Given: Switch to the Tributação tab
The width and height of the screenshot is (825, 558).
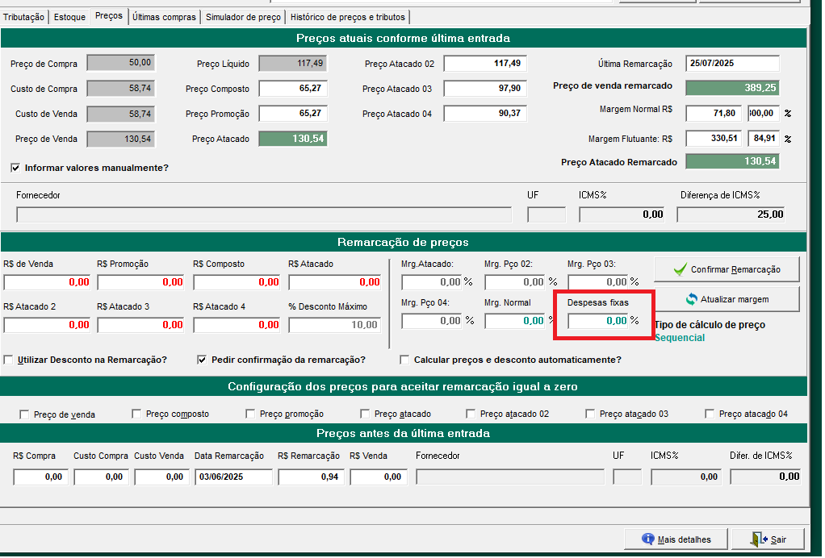Looking at the screenshot, I should pos(24,17).
